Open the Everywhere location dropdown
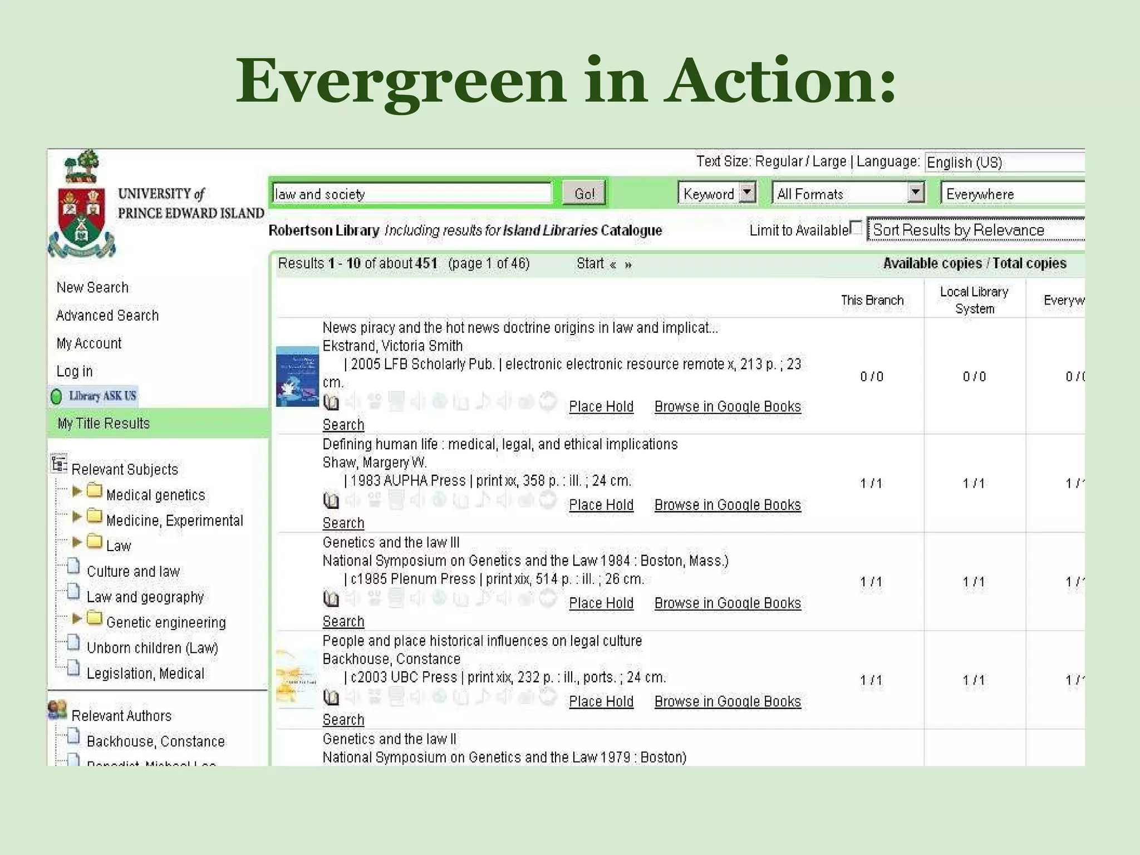 1013,194
